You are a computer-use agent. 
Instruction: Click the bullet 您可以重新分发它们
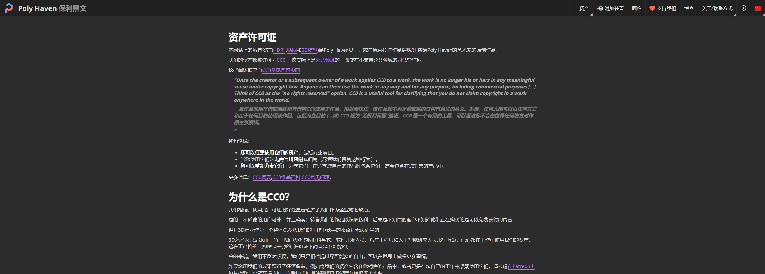[x=262, y=166]
